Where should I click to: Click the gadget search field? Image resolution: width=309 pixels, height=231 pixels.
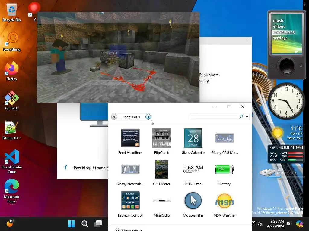pos(214,117)
